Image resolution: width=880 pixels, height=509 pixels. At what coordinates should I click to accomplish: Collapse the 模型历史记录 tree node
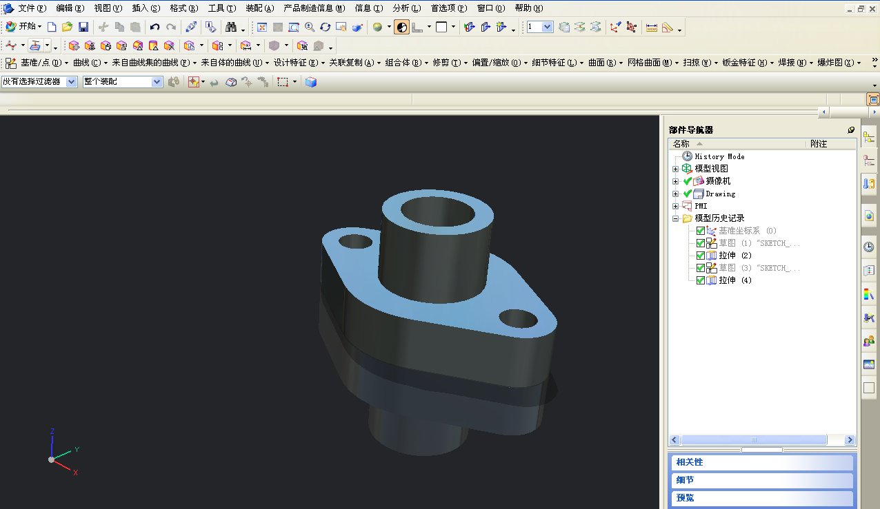click(x=676, y=218)
